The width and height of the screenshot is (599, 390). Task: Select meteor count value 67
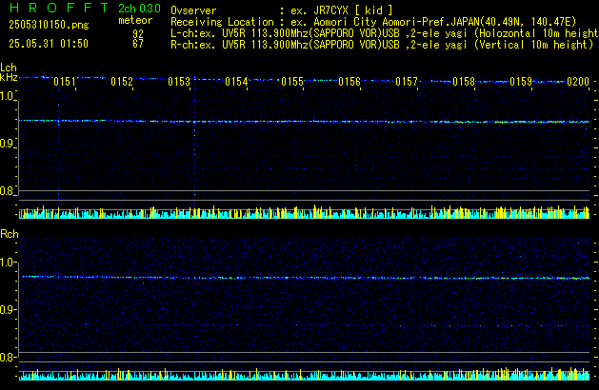click(138, 44)
